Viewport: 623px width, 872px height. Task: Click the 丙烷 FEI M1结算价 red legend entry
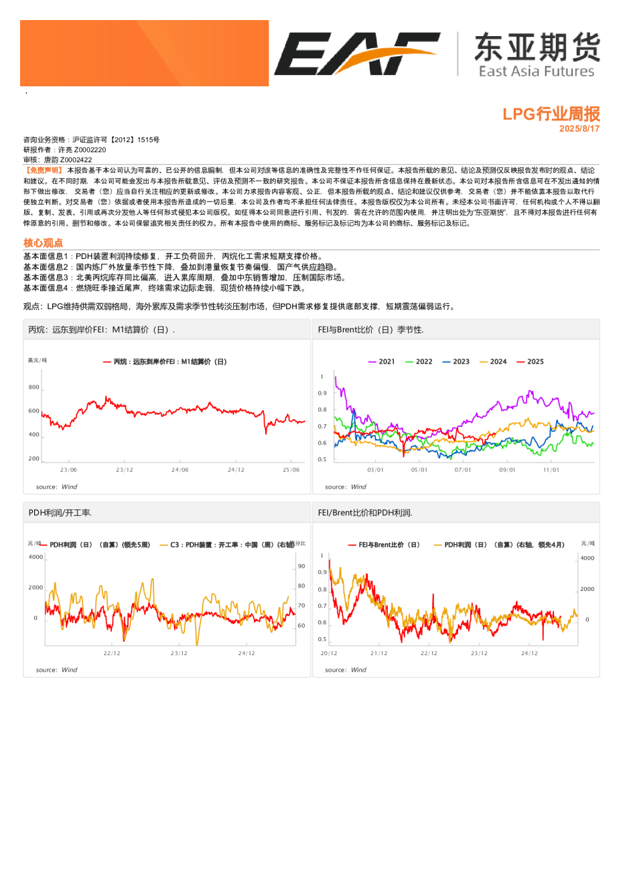tap(165, 361)
